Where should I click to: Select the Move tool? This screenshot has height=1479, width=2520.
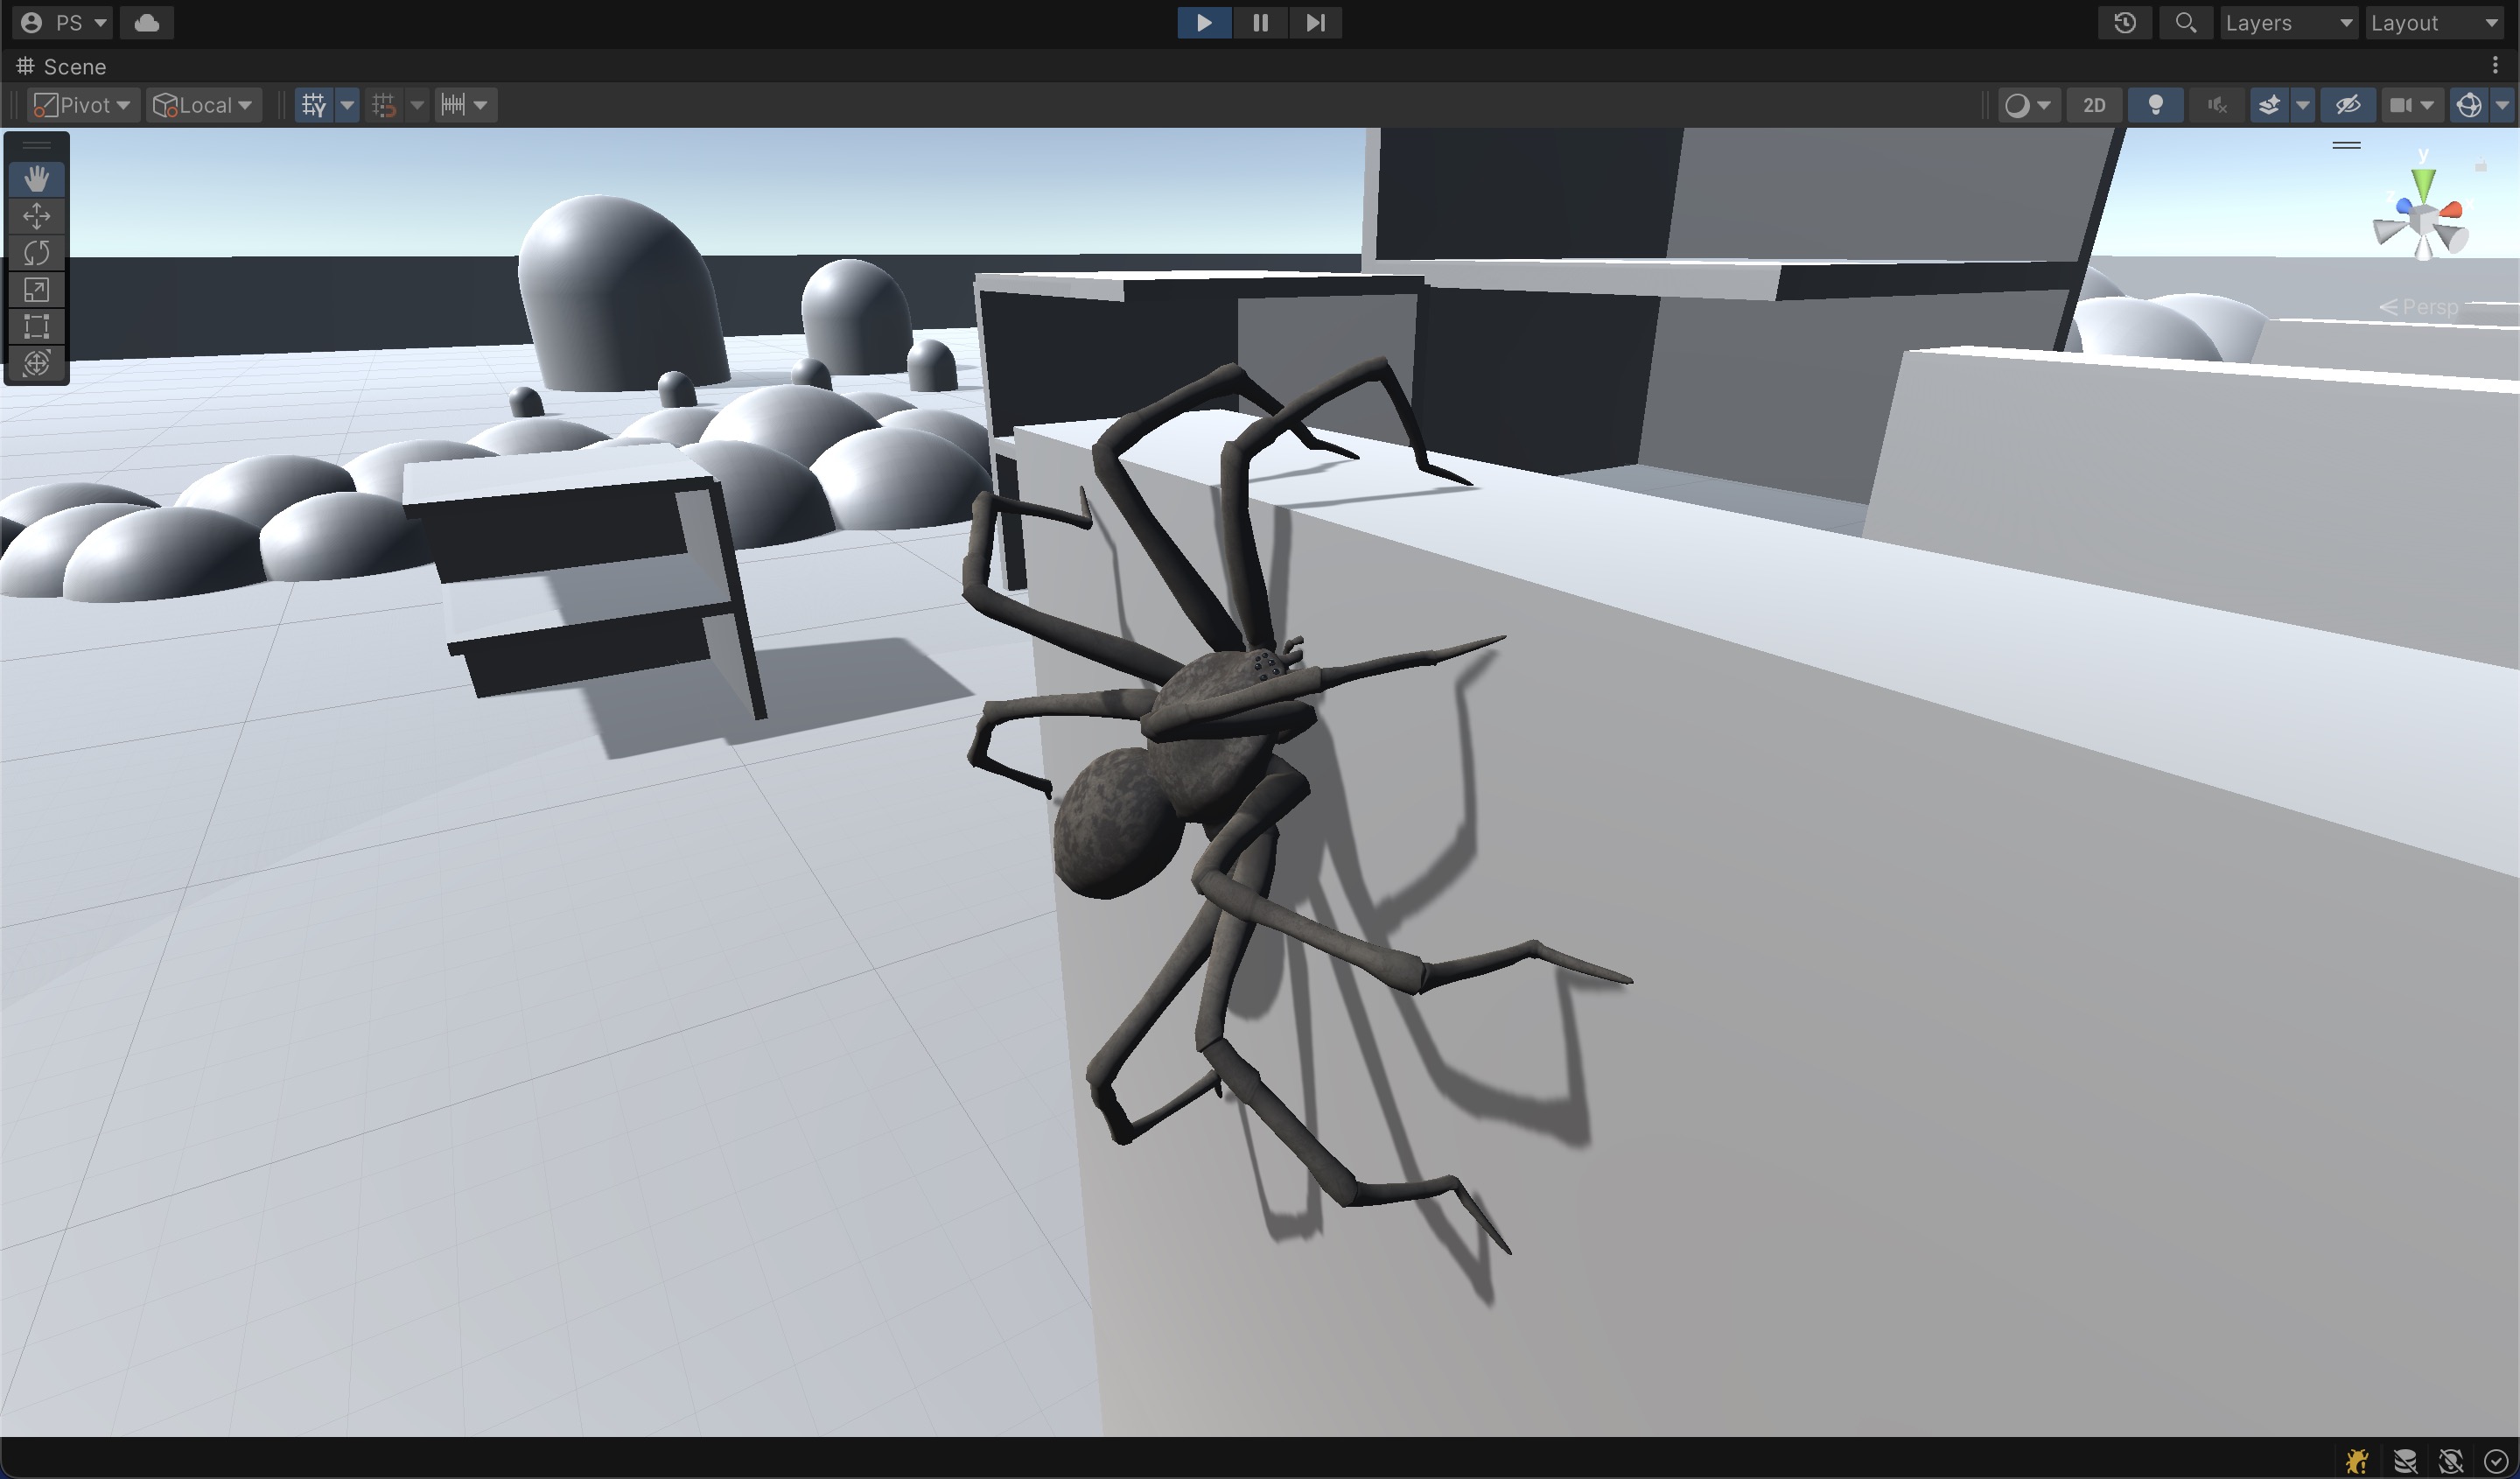pyautogui.click(x=36, y=216)
